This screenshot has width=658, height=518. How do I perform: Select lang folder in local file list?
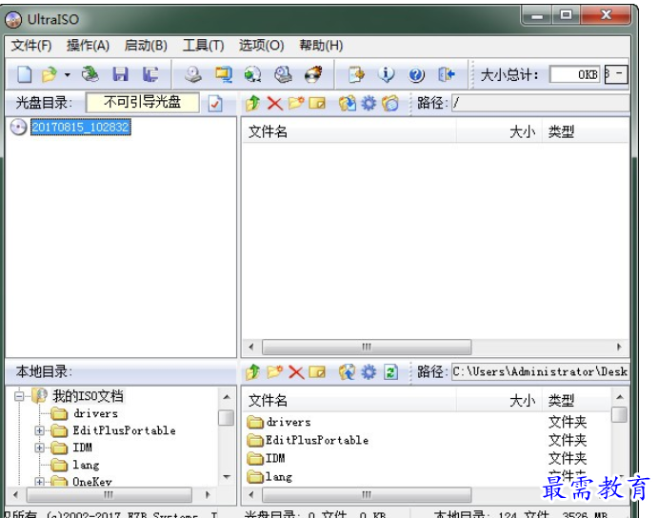[x=279, y=476]
